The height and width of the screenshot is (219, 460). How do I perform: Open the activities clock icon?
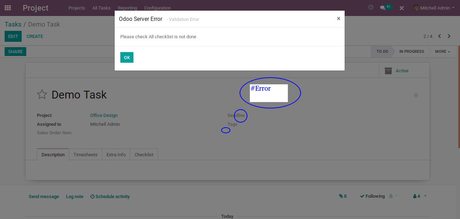371,7
